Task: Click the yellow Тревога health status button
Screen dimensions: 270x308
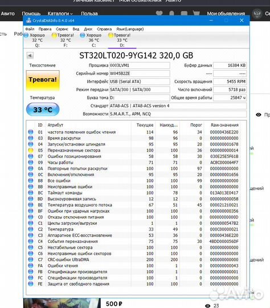Action: 43,80
